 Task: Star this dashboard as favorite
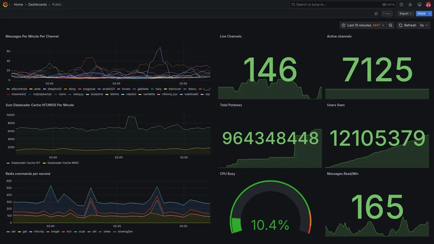[x=376, y=14]
